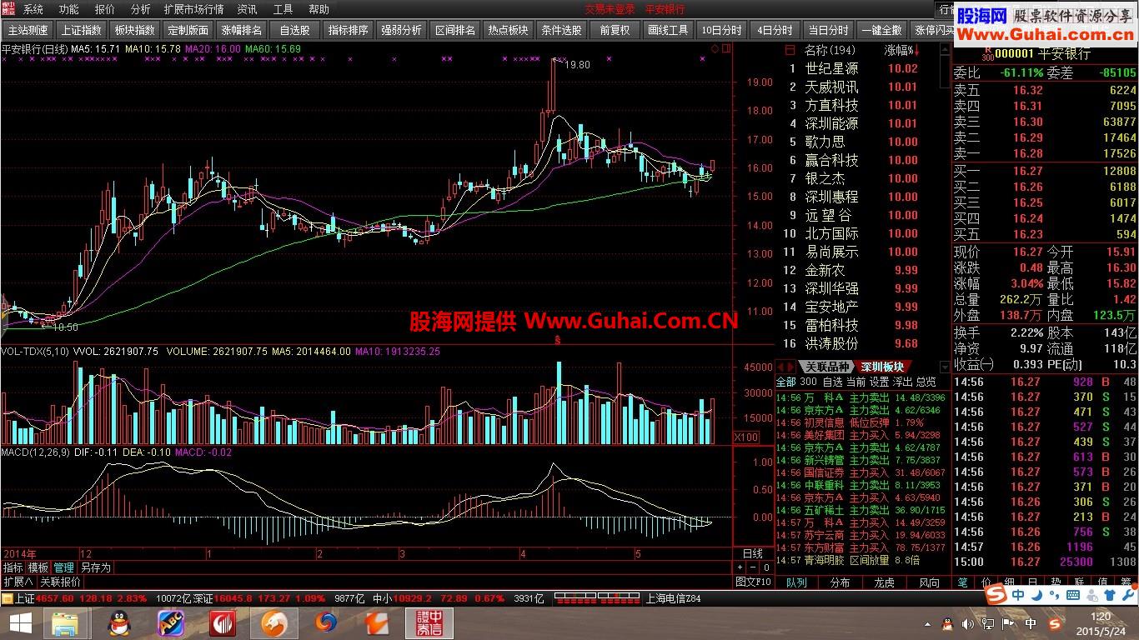
Task: Open the 指标 tab below the chart
Action: click(13, 567)
